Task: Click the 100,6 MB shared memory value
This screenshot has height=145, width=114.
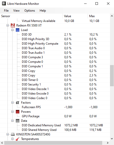Action: 70,130
